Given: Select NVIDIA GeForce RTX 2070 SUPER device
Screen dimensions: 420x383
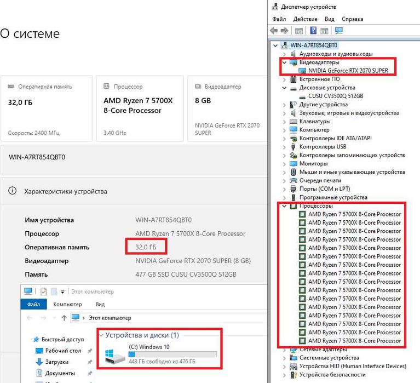Looking at the screenshot, I should pos(348,71).
